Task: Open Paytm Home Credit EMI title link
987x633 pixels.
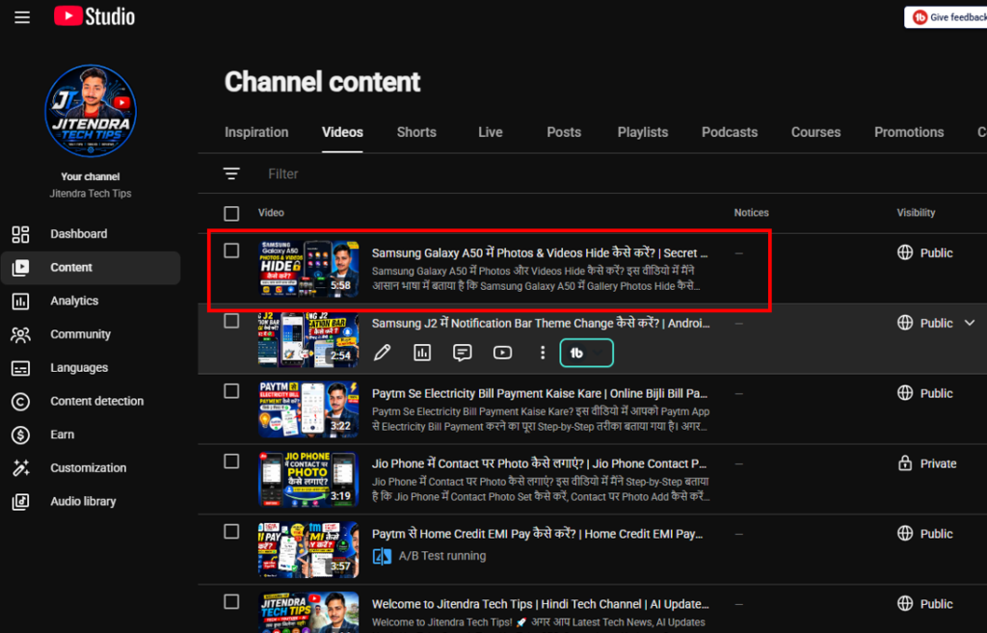Action: point(537,534)
